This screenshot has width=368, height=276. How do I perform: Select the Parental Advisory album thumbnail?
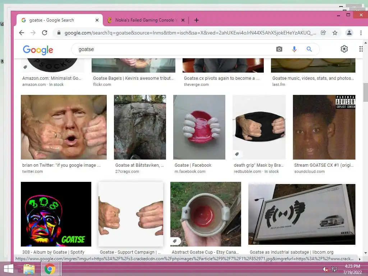[324, 127]
